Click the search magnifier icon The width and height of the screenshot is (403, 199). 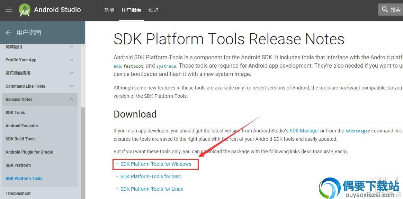click(x=385, y=9)
